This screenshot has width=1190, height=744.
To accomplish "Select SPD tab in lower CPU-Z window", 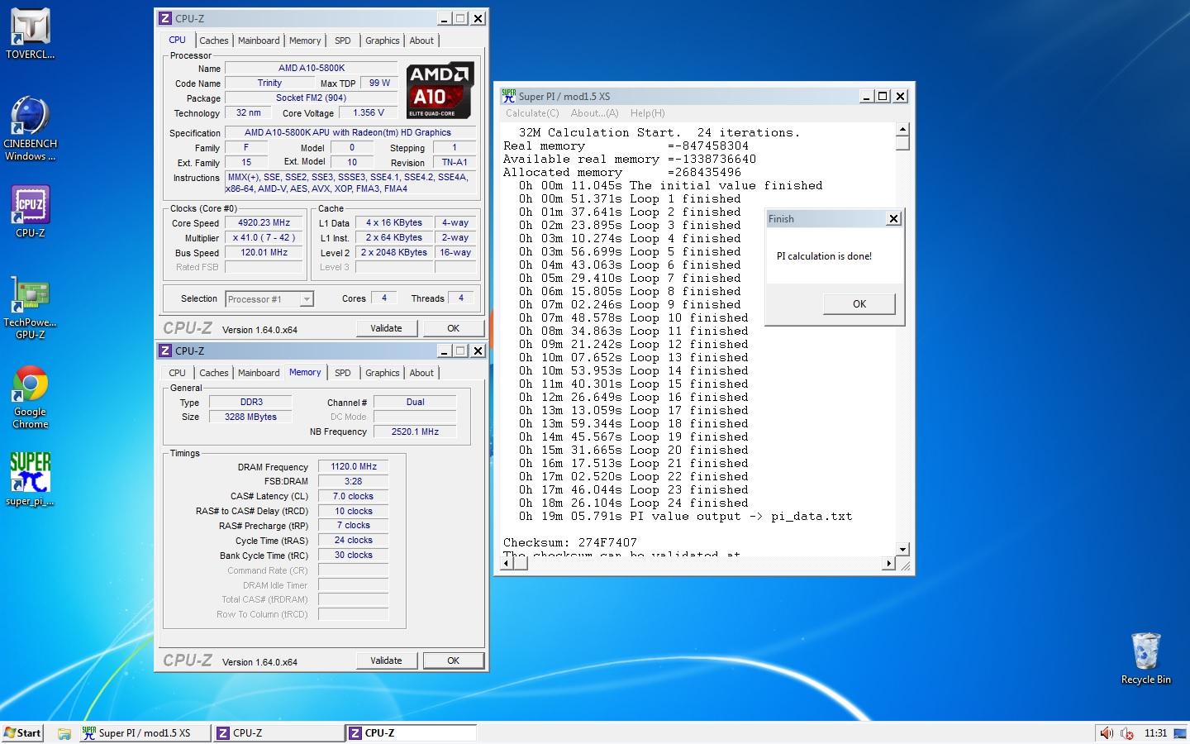I will [x=343, y=373].
